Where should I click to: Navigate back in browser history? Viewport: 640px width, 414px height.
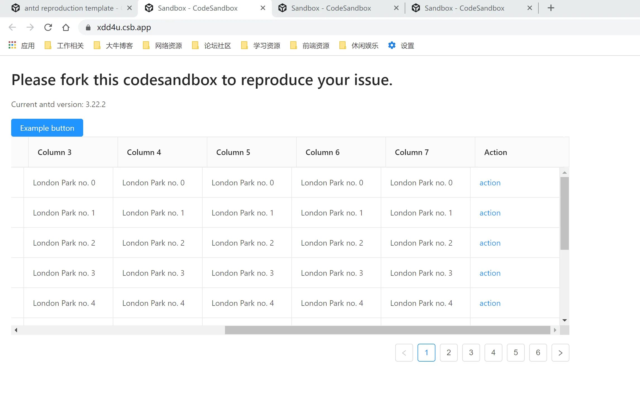click(x=12, y=27)
